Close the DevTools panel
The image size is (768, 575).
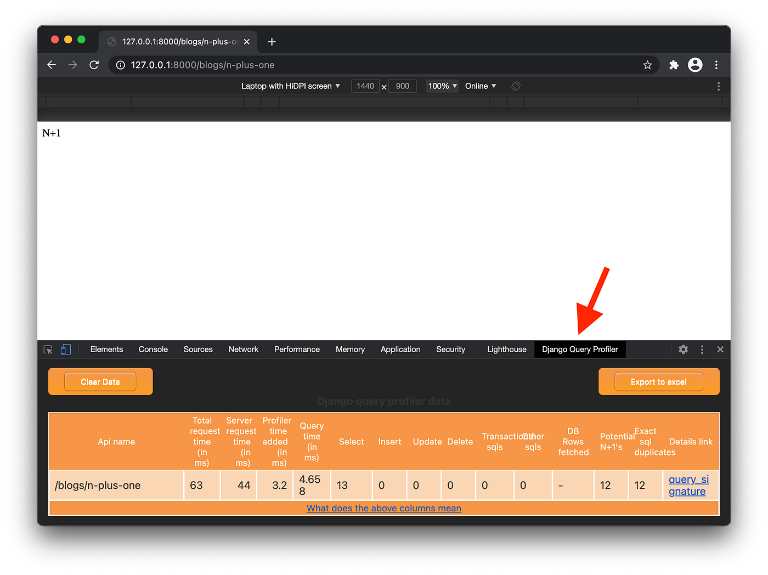(x=720, y=349)
